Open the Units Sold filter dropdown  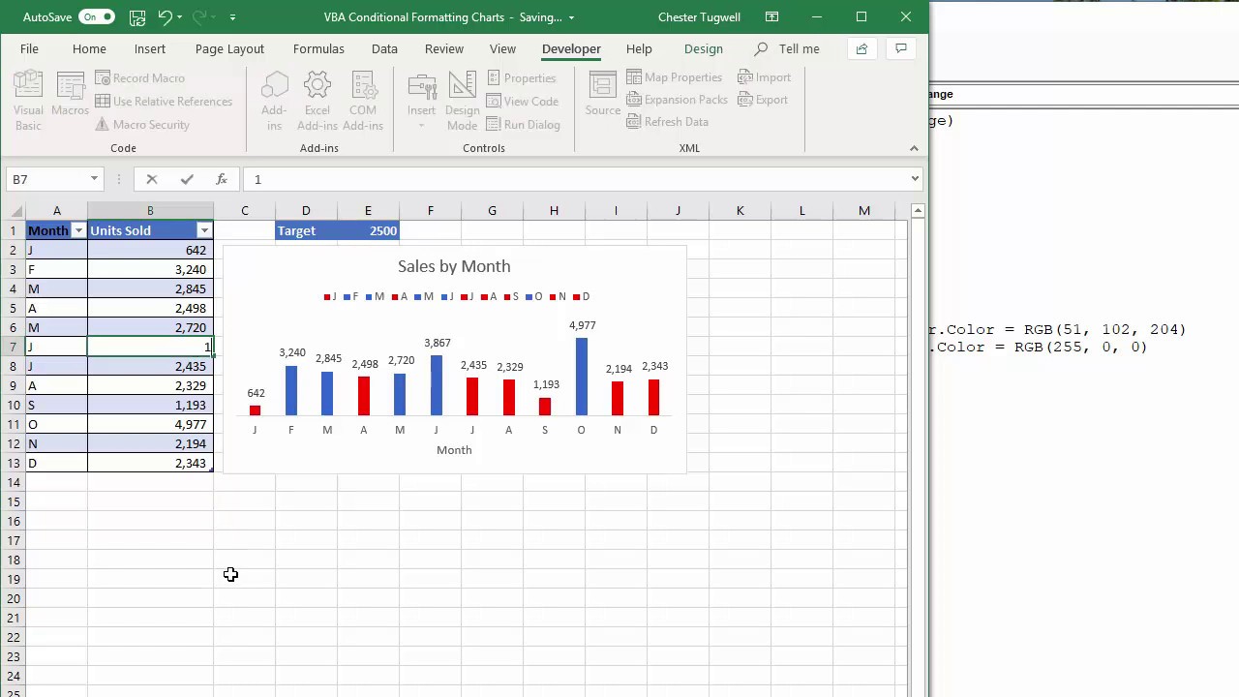tap(204, 230)
